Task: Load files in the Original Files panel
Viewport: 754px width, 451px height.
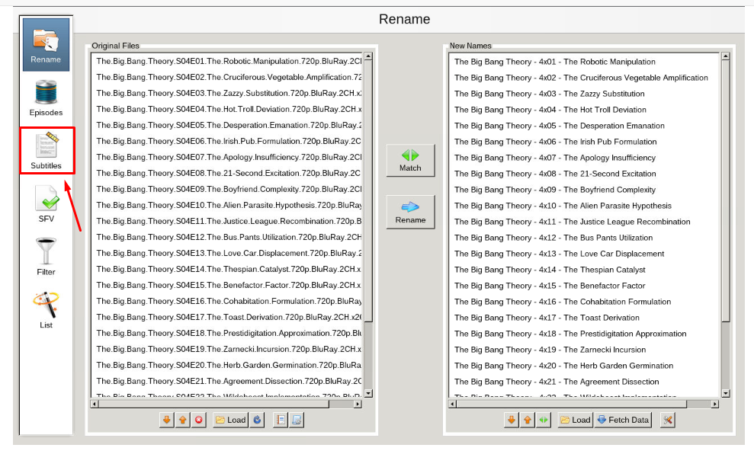Action: click(230, 419)
